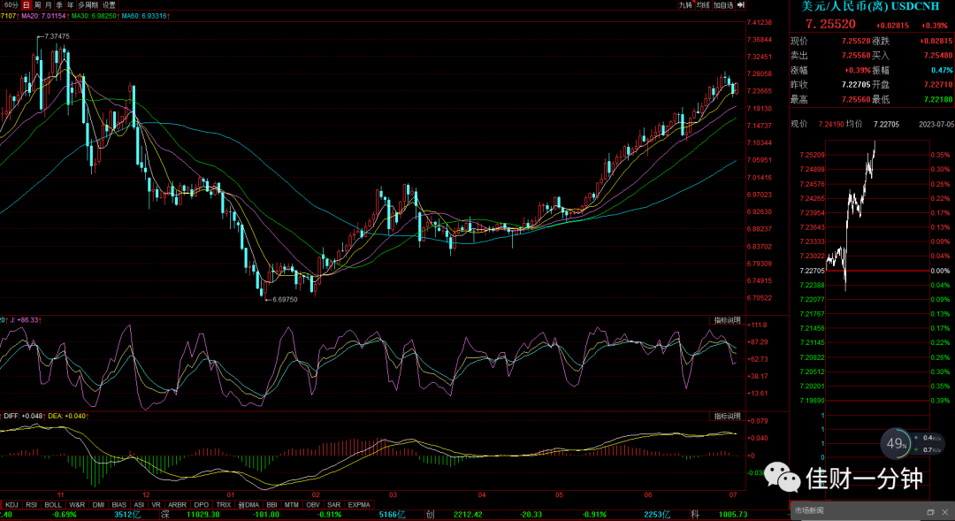Switch chart period to 60分

coord(11,5)
